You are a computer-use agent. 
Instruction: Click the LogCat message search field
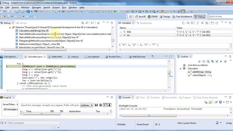[50, 105]
